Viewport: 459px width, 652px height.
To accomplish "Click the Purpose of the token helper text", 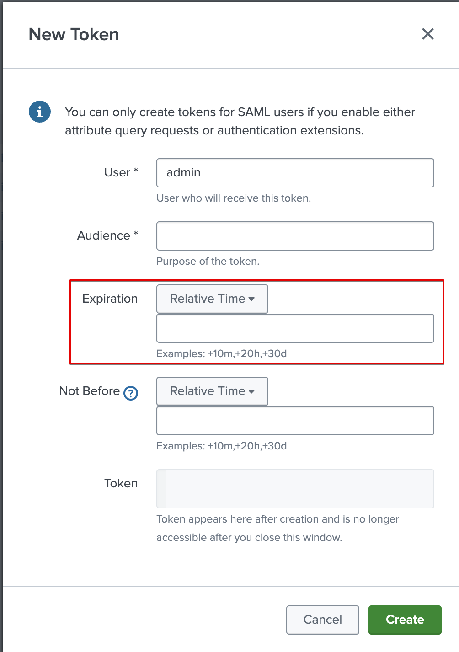I will 208,261.
